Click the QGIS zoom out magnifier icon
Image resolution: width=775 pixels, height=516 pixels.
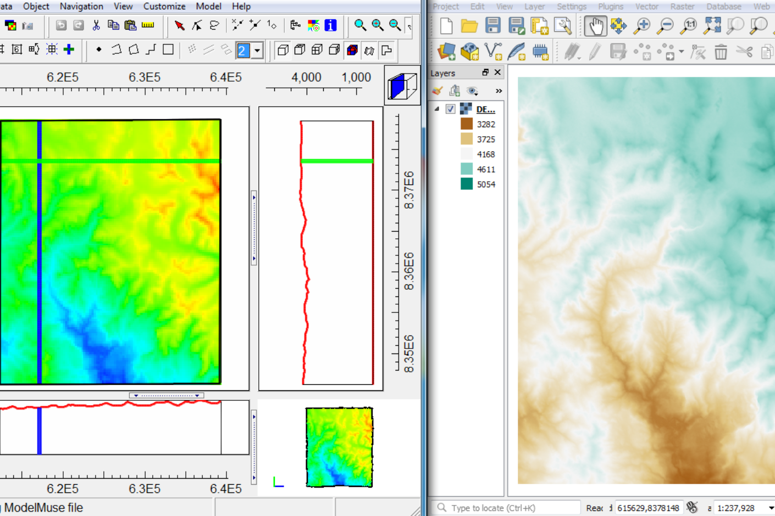[666, 26]
